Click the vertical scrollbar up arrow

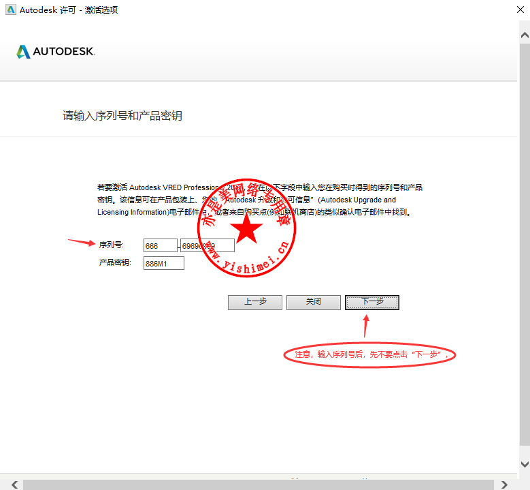tap(525, 35)
